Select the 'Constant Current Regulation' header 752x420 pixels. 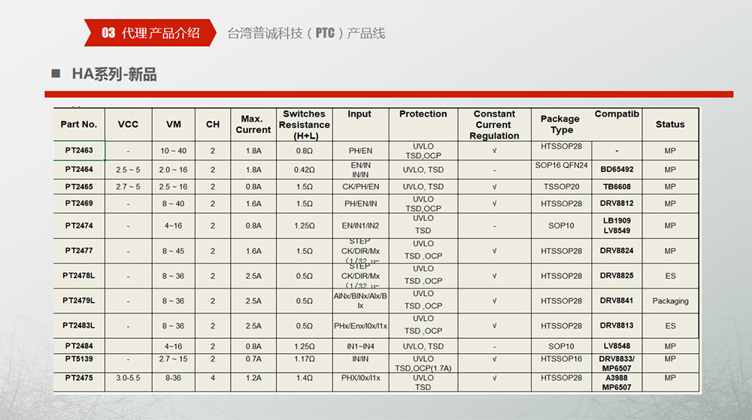tap(495, 125)
